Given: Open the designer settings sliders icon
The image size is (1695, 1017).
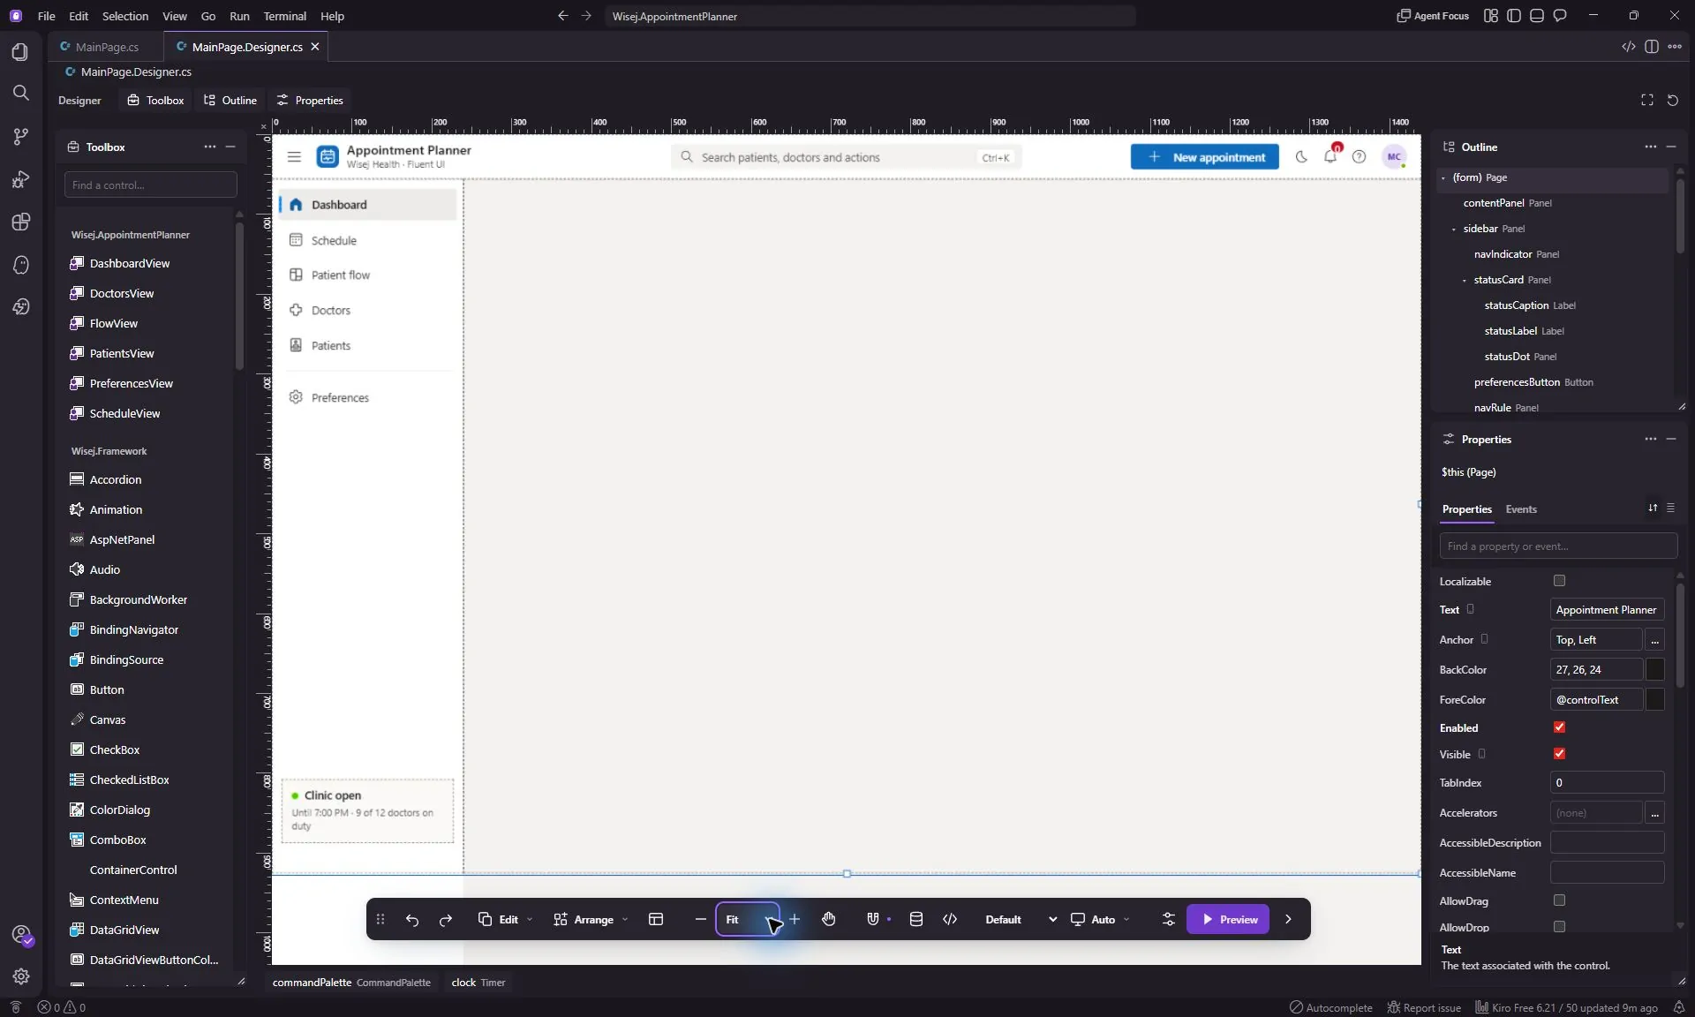Looking at the screenshot, I should click(1169, 919).
